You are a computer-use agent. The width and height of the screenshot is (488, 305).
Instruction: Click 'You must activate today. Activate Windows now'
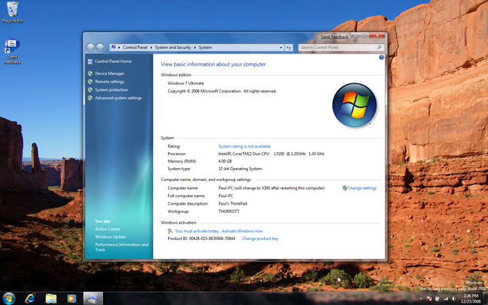tap(219, 231)
